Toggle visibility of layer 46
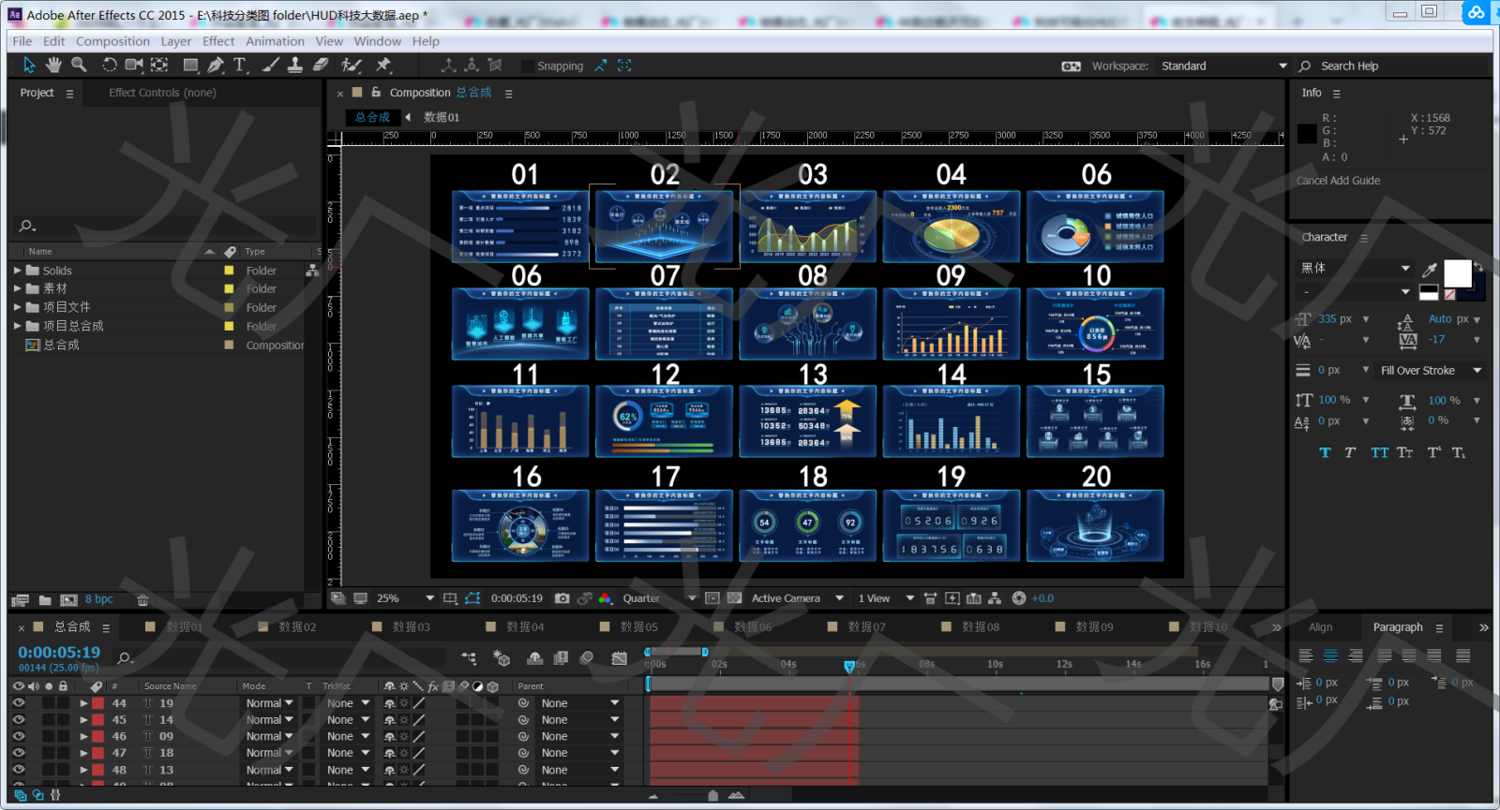The width and height of the screenshot is (1500, 810). coord(18,737)
